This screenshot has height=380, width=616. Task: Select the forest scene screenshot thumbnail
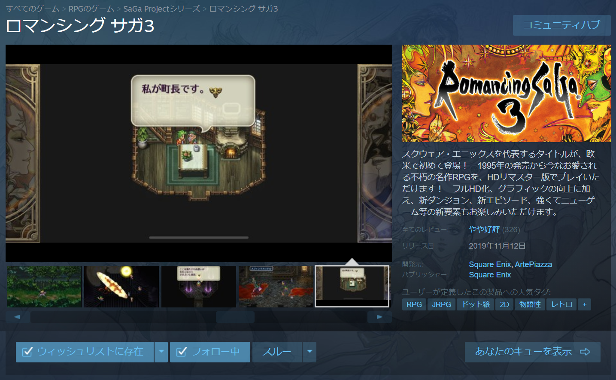[x=44, y=286]
